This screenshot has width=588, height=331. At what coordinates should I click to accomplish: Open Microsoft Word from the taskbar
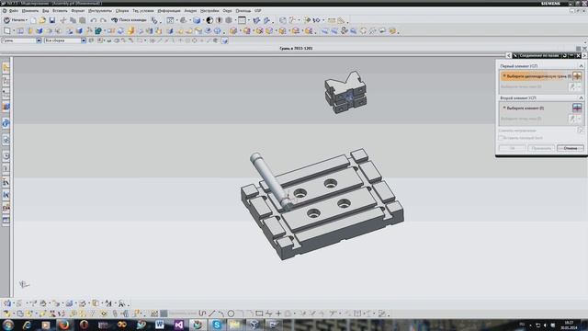[x=160, y=325]
